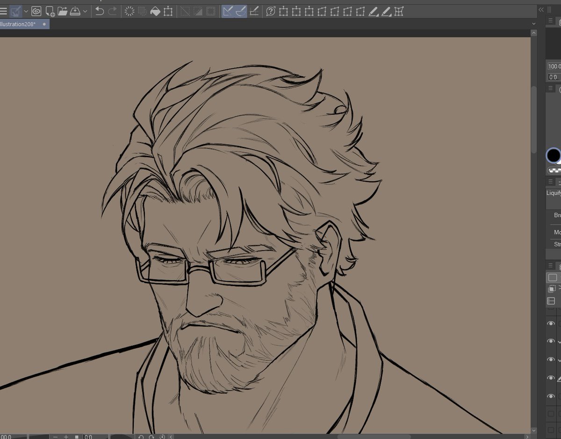Zoom out using the minus button
Screen dimensions: 561x439
[x=55, y=436]
